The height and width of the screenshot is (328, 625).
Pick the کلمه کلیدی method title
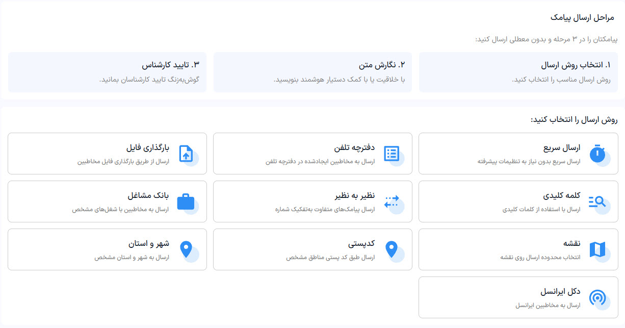[x=562, y=196]
